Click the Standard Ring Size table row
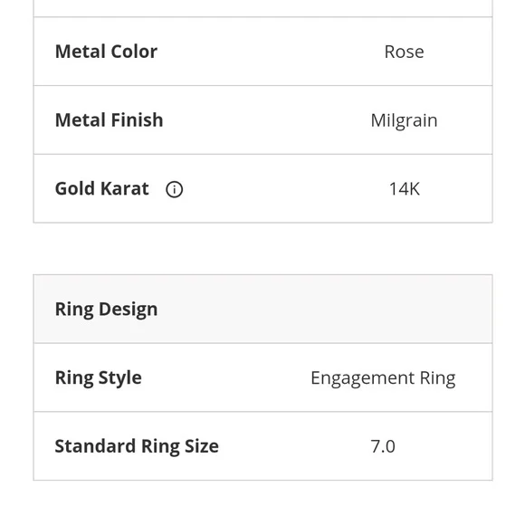525x525 pixels. click(x=262, y=446)
